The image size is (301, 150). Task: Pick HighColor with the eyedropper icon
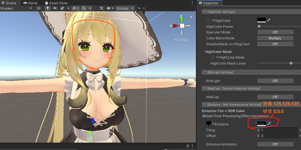click(x=269, y=20)
